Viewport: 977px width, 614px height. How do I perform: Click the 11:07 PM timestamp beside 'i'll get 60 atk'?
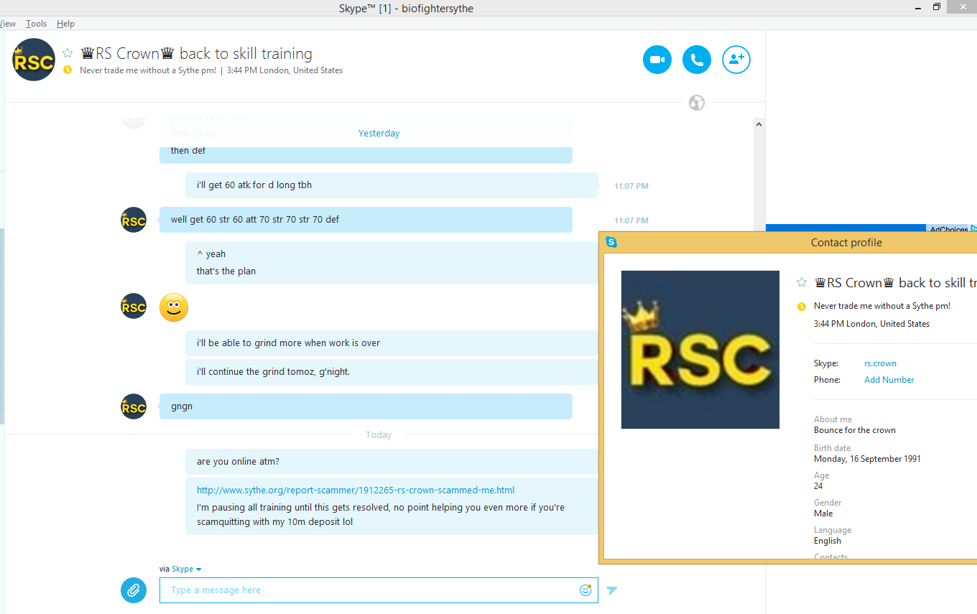(631, 186)
